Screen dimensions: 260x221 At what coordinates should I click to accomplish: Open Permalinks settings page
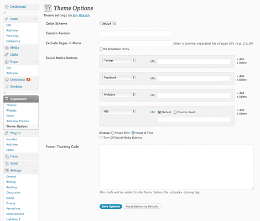coord(13,209)
